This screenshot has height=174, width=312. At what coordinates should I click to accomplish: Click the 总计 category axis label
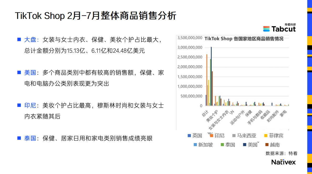pos(205,113)
